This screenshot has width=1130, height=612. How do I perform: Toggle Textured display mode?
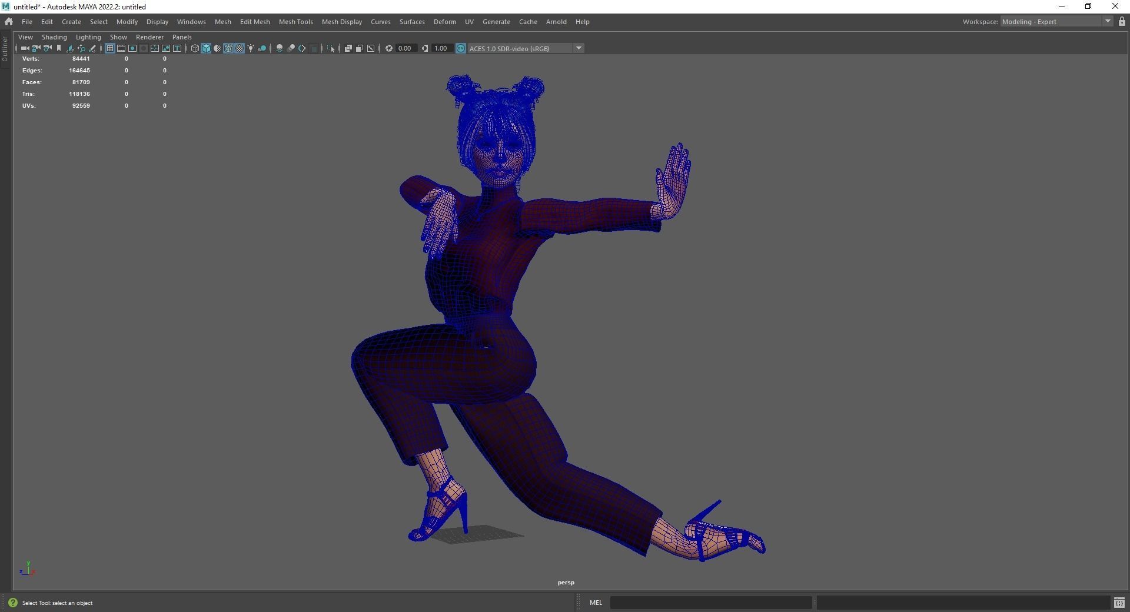[240, 48]
